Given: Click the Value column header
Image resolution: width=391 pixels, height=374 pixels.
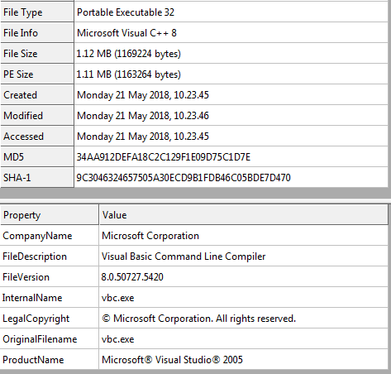Looking at the screenshot, I should pos(243,215).
